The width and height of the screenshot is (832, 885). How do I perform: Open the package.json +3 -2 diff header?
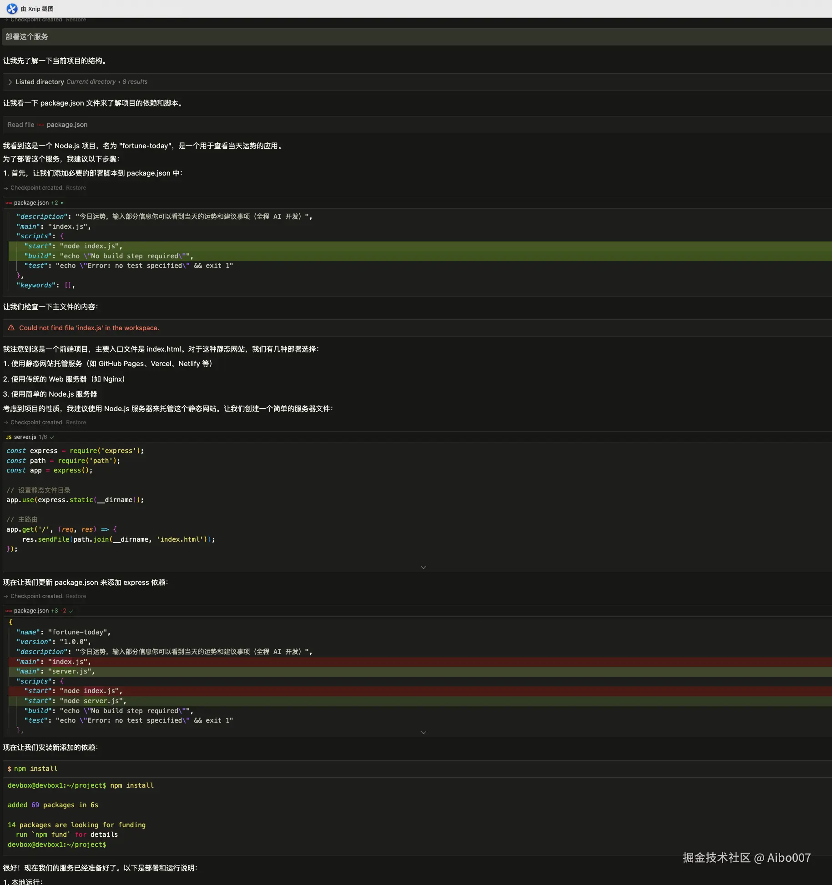click(417, 611)
